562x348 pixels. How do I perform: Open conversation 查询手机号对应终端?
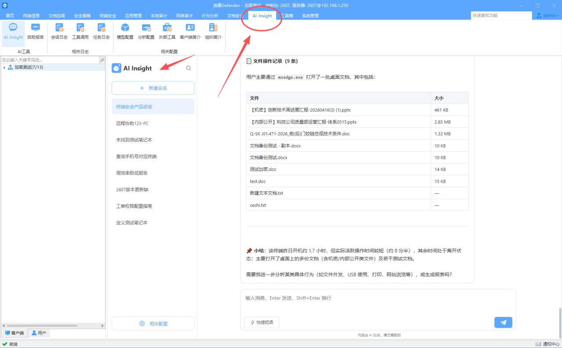pos(153,156)
